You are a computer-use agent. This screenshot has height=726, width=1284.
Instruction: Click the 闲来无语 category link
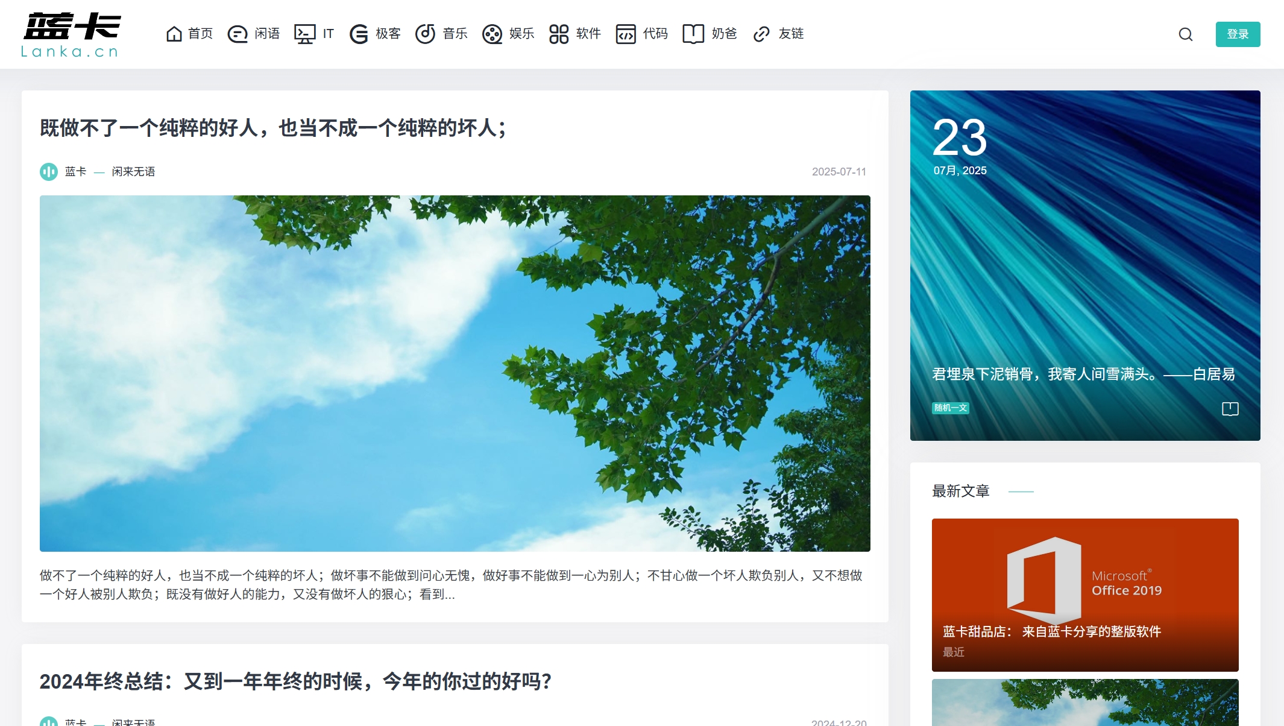click(x=133, y=172)
